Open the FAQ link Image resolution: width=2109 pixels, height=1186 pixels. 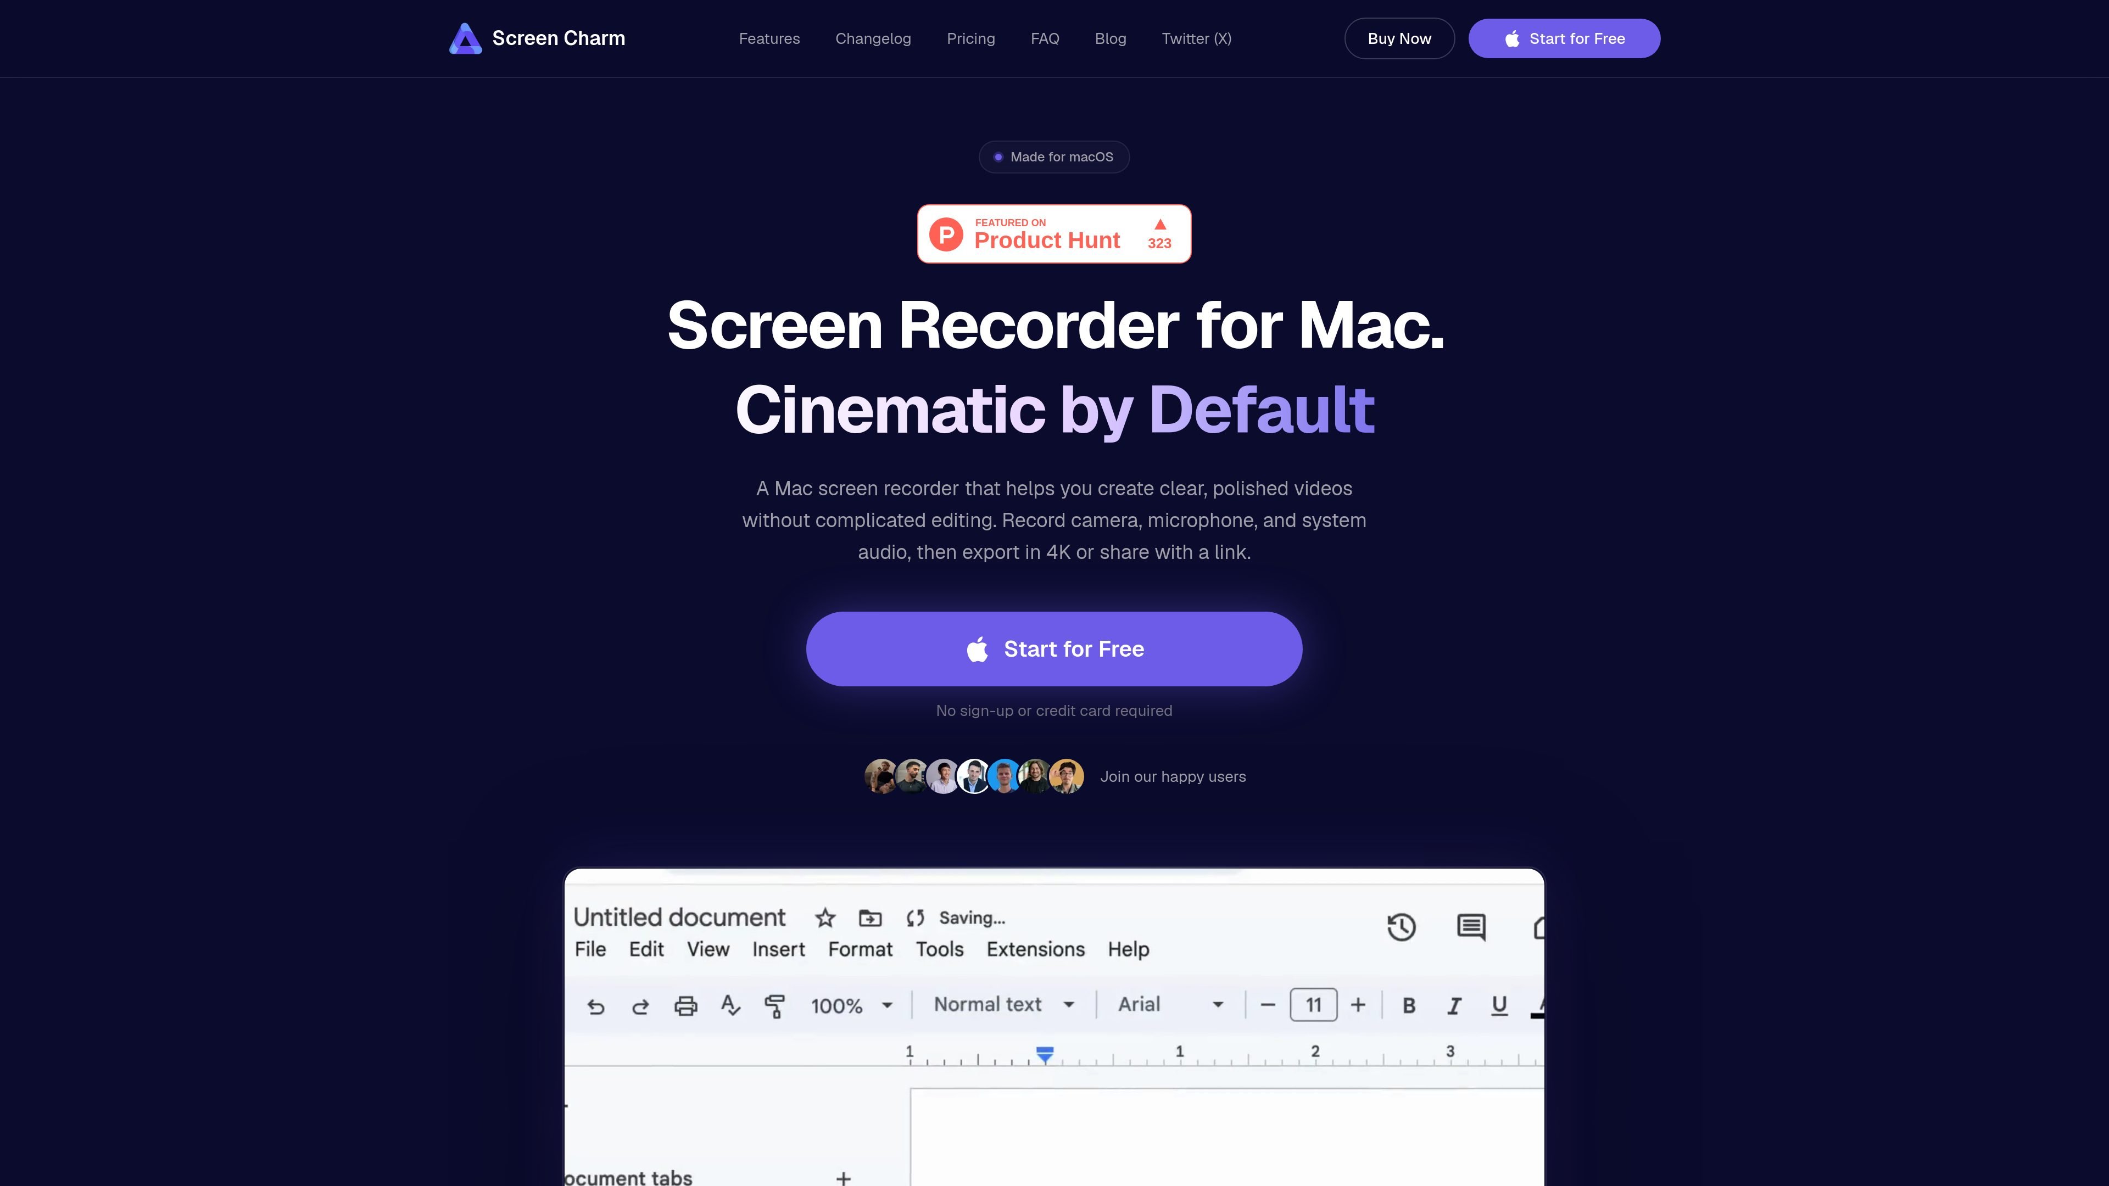tap(1045, 38)
